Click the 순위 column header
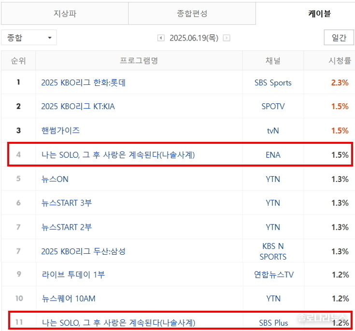 coord(18,61)
